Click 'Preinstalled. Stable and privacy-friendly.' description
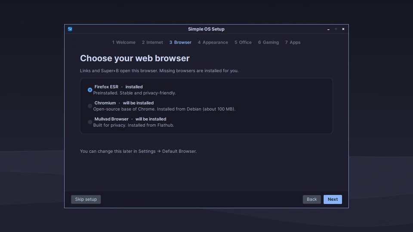This screenshot has width=413, height=232. (x=135, y=93)
